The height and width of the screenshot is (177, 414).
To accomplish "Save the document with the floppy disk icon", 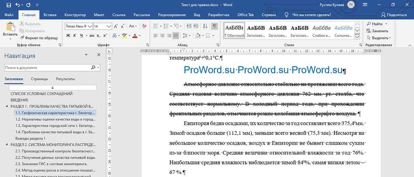I will [8, 5].
